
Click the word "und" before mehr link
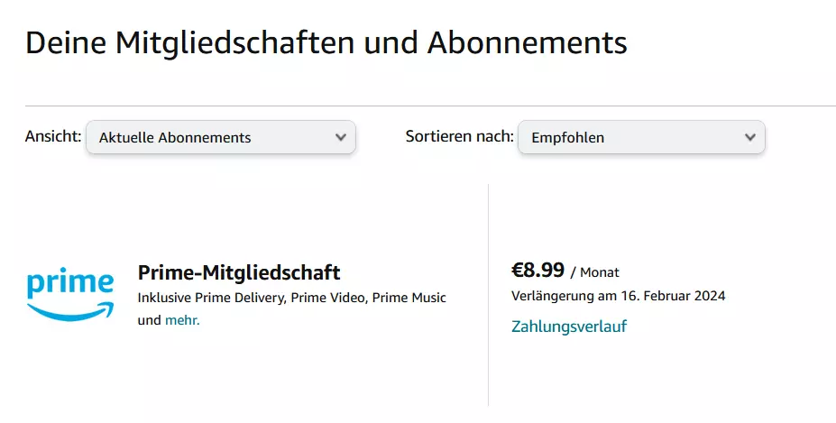point(150,320)
